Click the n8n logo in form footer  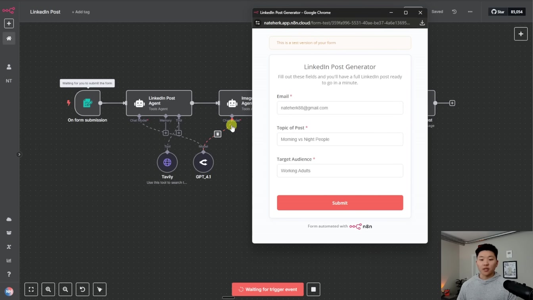click(x=360, y=226)
